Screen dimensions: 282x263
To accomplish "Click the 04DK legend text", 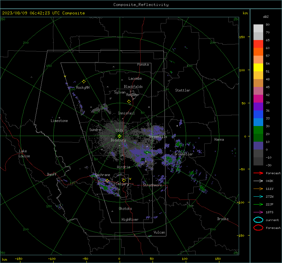I will 269,181.
